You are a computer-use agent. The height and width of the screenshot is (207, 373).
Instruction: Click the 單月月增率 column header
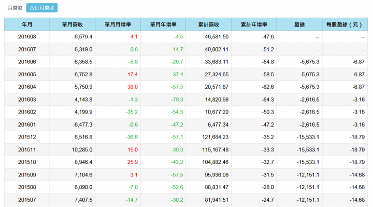pos(118,24)
